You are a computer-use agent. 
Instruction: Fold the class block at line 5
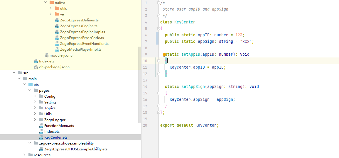click(159, 28)
